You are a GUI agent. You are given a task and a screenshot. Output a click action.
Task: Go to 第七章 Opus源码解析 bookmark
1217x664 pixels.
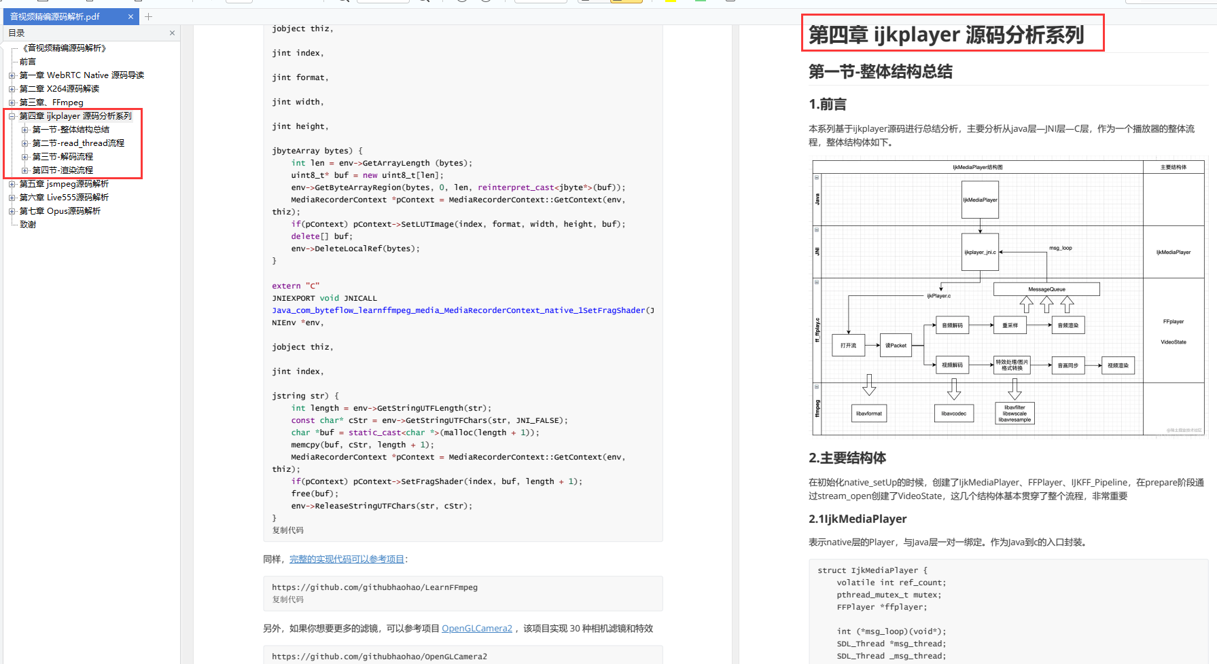(60, 211)
